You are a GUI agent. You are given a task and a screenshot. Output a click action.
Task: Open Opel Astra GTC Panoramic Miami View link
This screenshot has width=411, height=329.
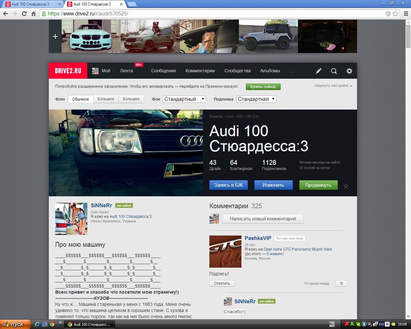[298, 249]
